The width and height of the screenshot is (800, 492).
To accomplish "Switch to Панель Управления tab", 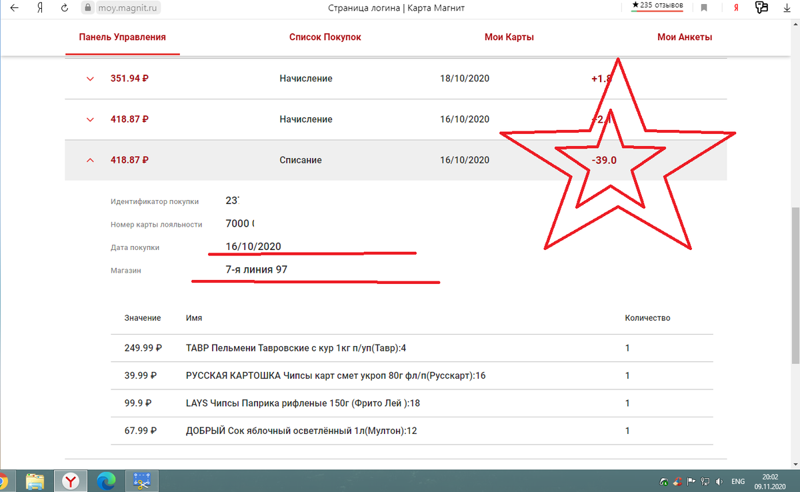I will tap(123, 37).
